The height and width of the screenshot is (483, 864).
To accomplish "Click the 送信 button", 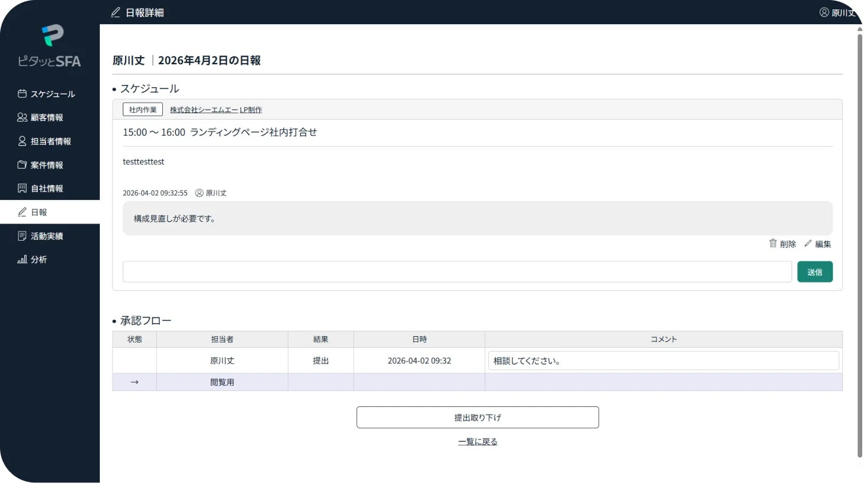I will tap(814, 272).
